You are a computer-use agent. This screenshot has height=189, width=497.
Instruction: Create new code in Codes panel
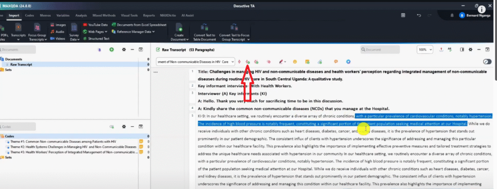pos(112,126)
